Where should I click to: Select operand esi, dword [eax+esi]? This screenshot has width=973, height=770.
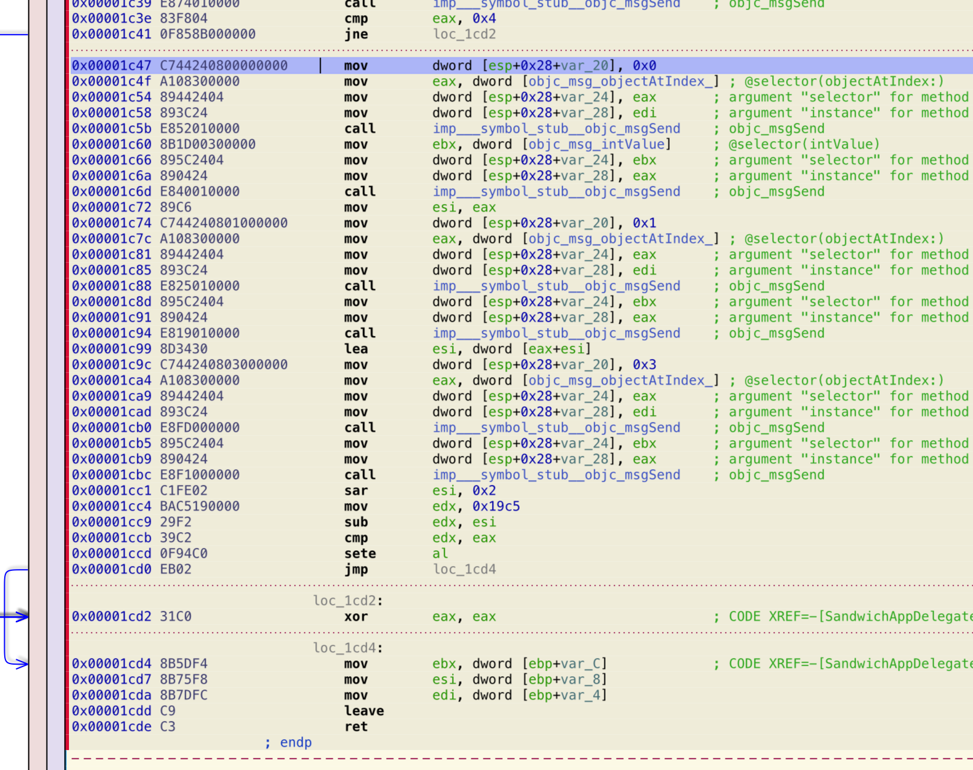[512, 349]
